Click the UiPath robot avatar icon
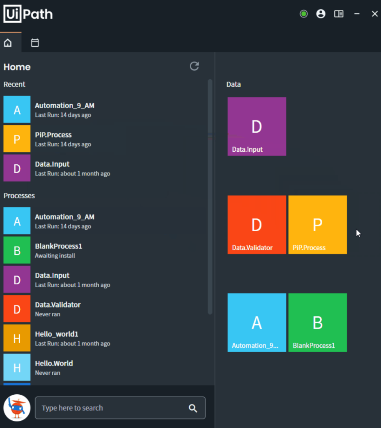This screenshot has height=428, width=381. pyautogui.click(x=17, y=408)
